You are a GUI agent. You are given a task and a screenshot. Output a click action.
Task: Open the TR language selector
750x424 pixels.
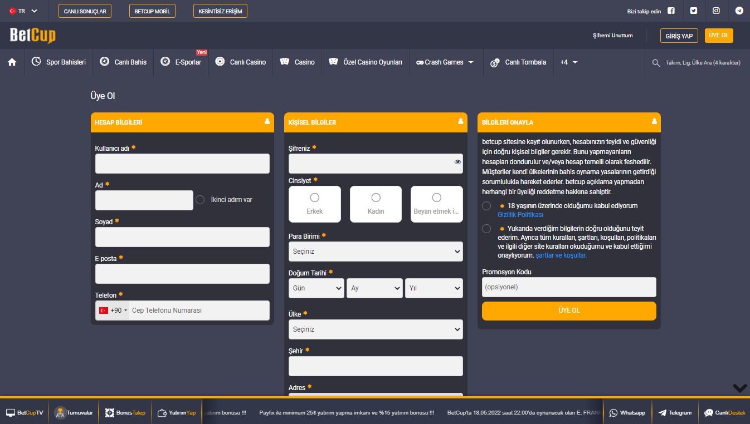(23, 11)
